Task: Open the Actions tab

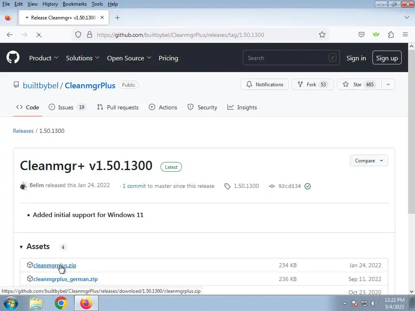Action: [x=163, y=107]
